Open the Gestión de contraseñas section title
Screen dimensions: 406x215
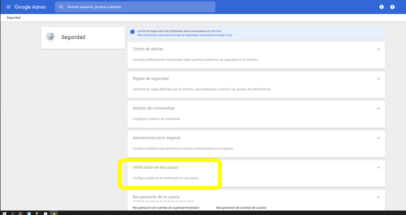click(154, 108)
